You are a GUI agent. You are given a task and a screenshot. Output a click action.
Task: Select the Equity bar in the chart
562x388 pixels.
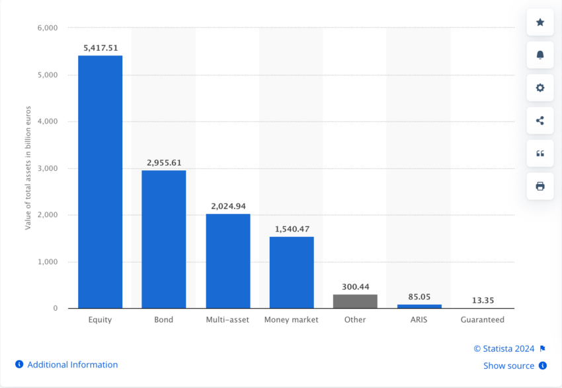point(100,181)
